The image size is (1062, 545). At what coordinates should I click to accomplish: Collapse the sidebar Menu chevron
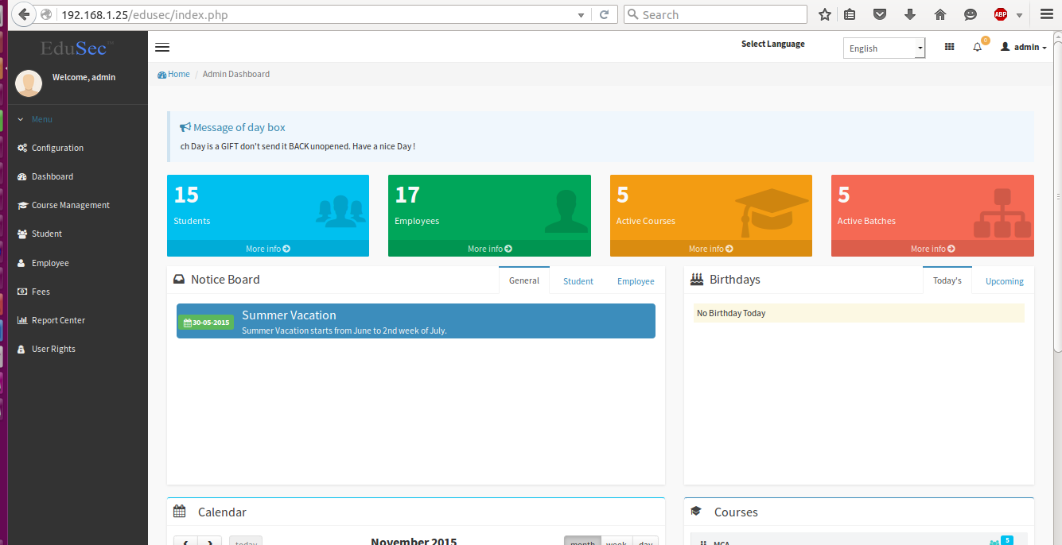click(21, 120)
